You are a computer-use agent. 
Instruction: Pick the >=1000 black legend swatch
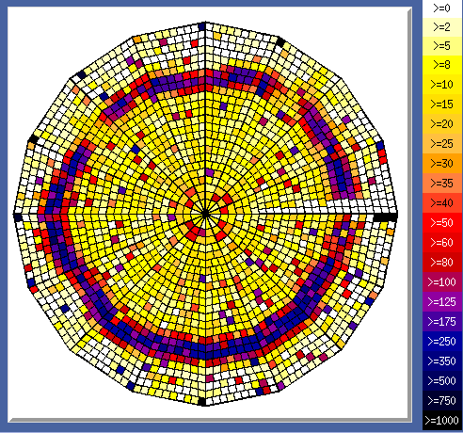tap(442, 421)
